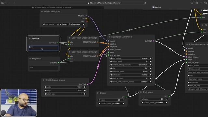This screenshot has width=208, height=117.
Task: Decrease height with its left arrow
Action: [45, 90]
